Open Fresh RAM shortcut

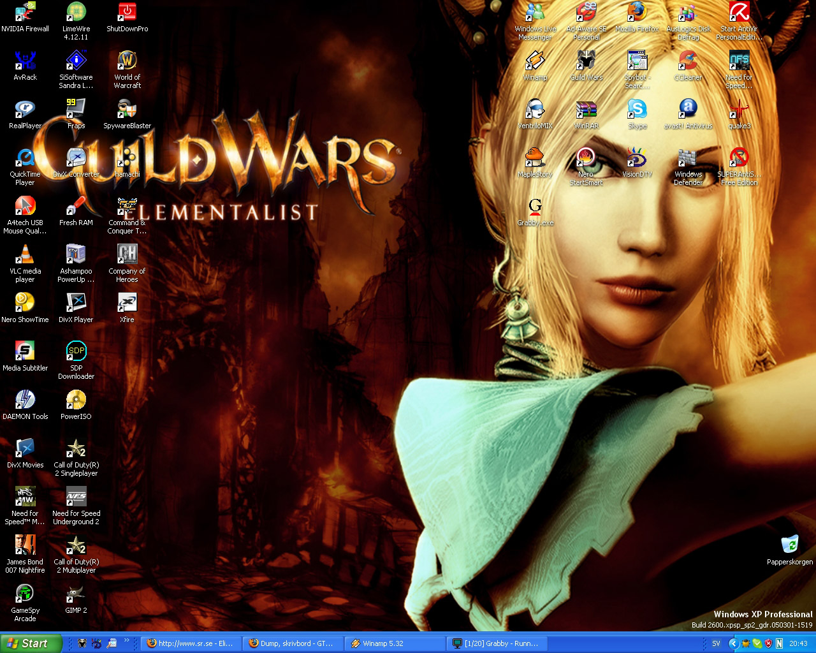coord(76,212)
